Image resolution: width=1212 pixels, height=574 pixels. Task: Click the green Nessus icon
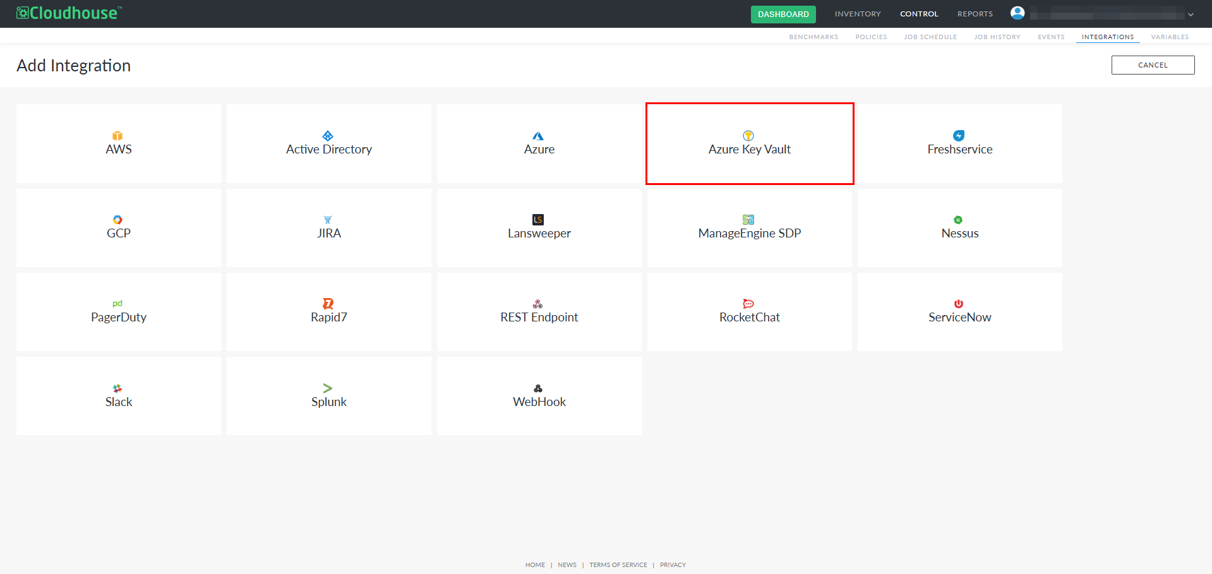click(x=958, y=220)
